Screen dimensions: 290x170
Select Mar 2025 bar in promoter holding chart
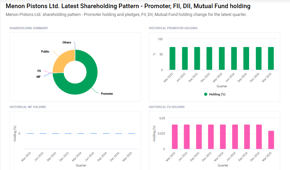(x=271, y=58)
